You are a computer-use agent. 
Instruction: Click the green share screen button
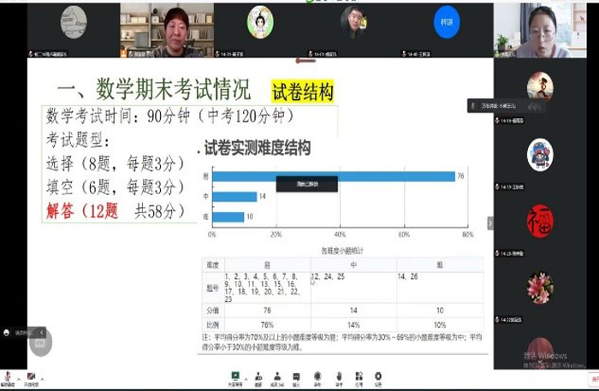235,379
